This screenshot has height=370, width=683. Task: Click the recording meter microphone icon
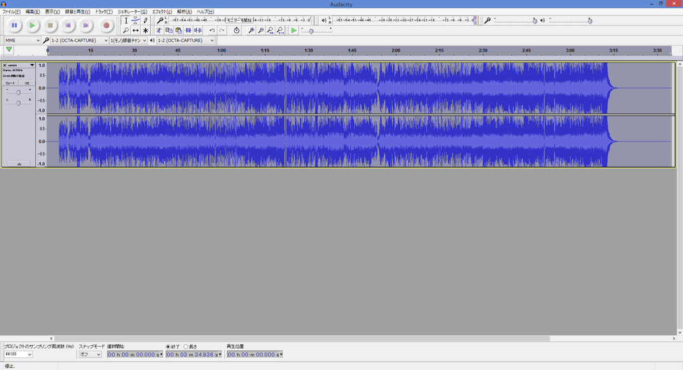[x=160, y=21]
